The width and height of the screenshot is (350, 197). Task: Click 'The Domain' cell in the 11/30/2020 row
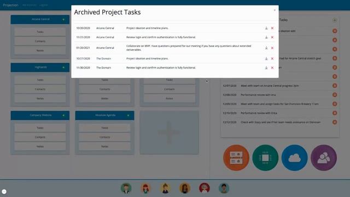click(103, 68)
